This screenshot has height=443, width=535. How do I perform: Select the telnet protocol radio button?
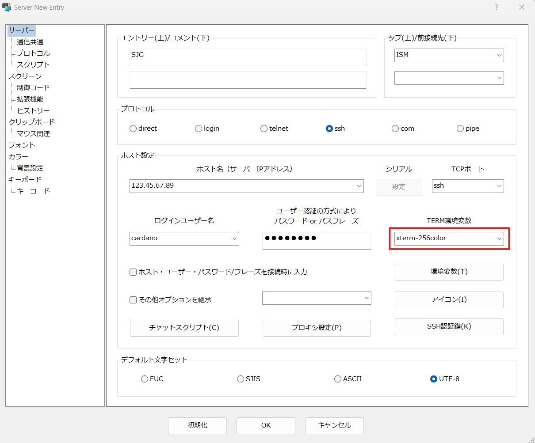coord(264,129)
